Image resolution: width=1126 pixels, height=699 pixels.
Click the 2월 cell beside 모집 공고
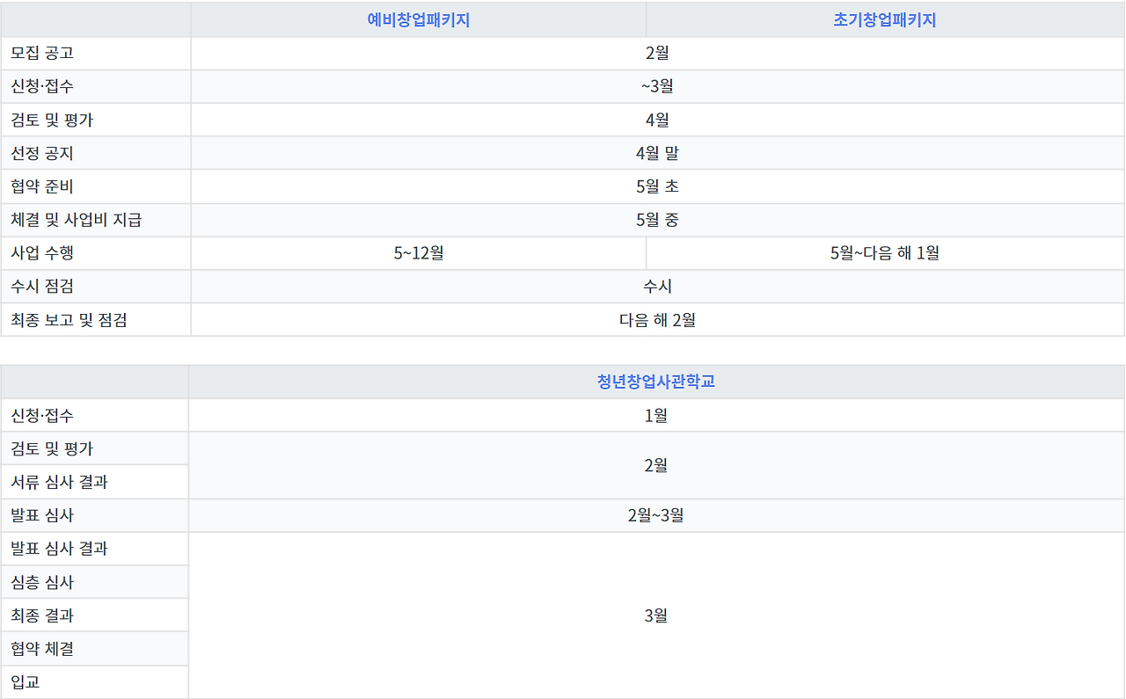click(656, 53)
